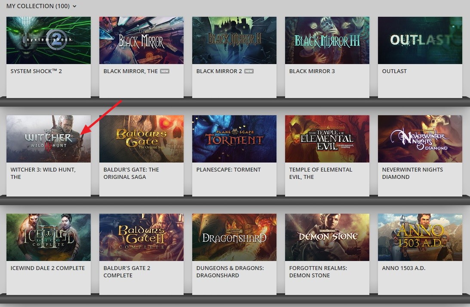Image resolution: width=470 pixels, height=307 pixels.
Task: Click the DUNGEONS & DRAGONS: DRAGONSHARD title
Action: (x=230, y=272)
